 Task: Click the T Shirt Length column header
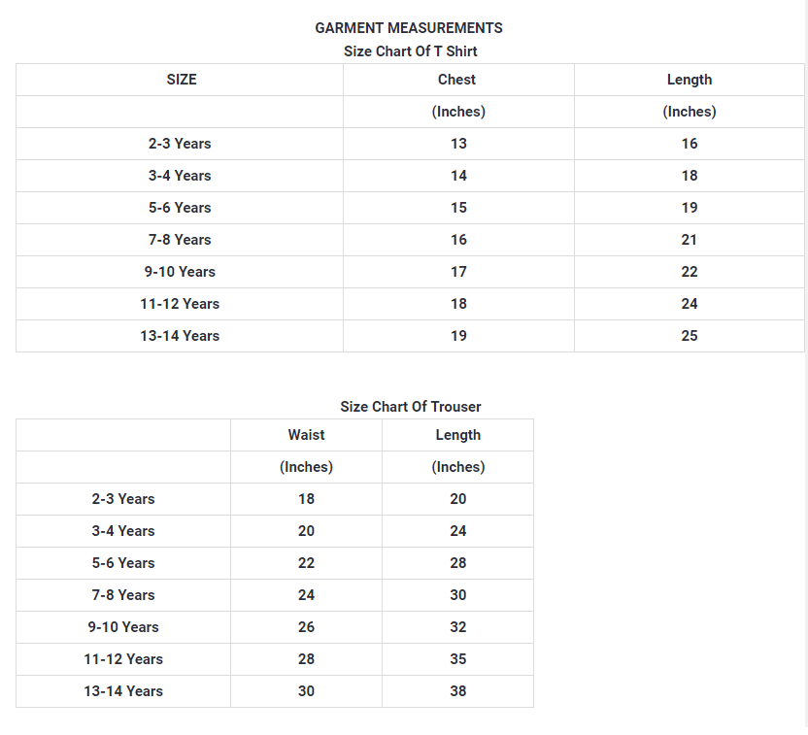pyautogui.click(x=690, y=80)
